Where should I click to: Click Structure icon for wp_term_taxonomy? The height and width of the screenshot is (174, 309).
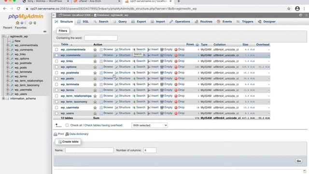116,102
